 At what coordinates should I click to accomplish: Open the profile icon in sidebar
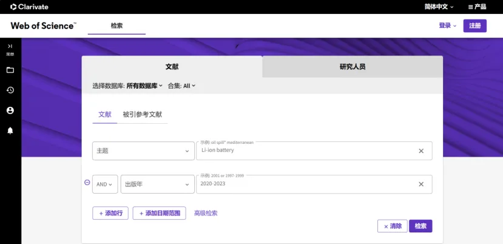(x=10, y=110)
